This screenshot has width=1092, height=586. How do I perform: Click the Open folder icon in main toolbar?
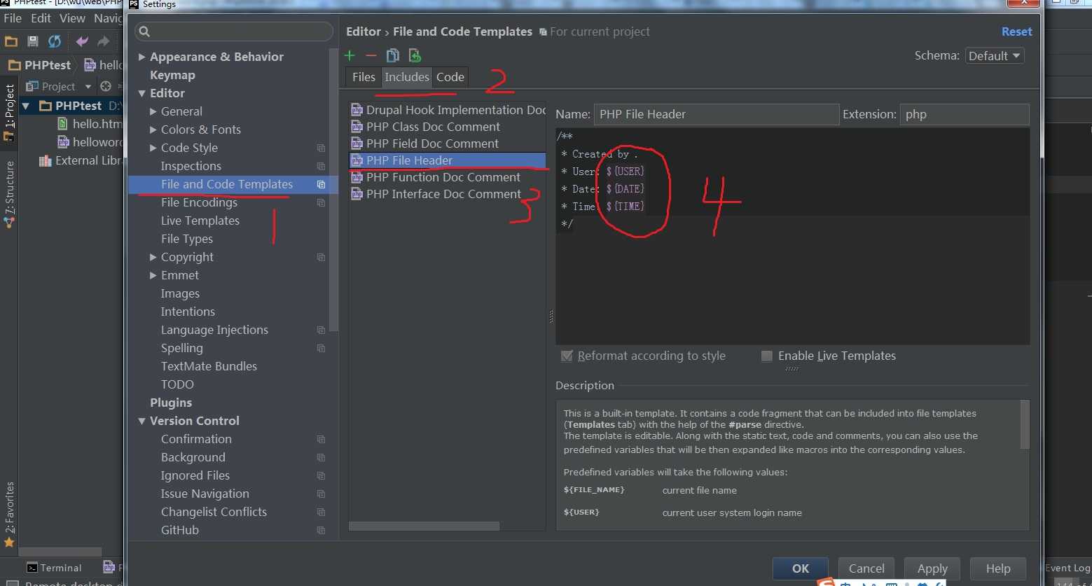(x=11, y=41)
